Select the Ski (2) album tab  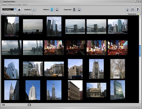[31, 14]
